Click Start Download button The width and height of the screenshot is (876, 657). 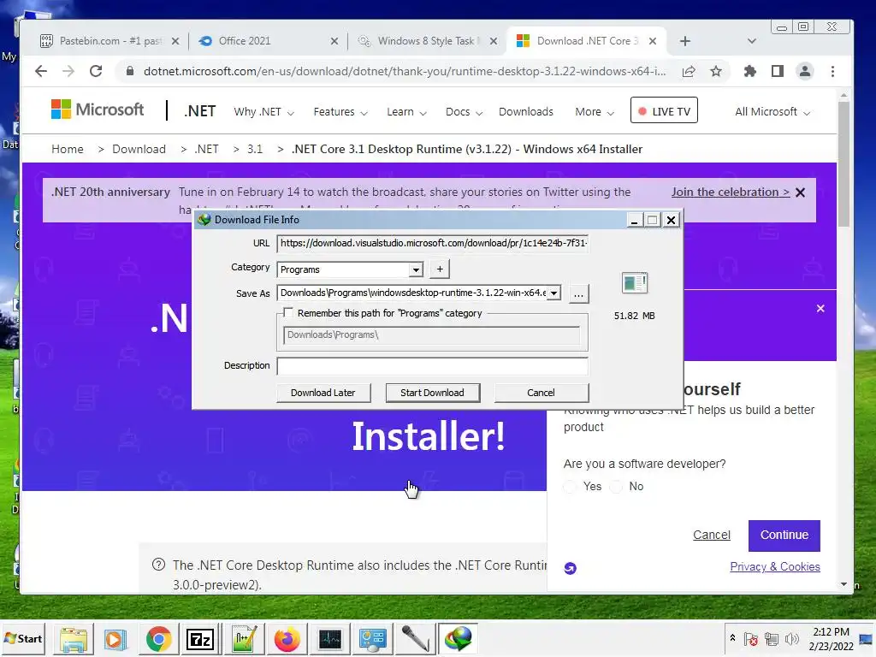click(x=432, y=393)
